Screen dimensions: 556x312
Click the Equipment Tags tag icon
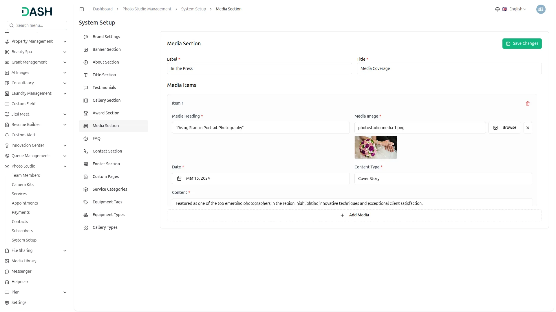pos(86,202)
